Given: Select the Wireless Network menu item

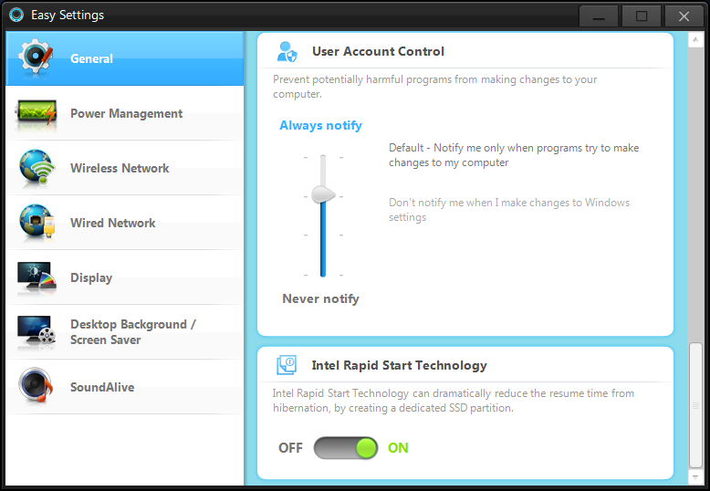Looking at the screenshot, I should coord(120,168).
